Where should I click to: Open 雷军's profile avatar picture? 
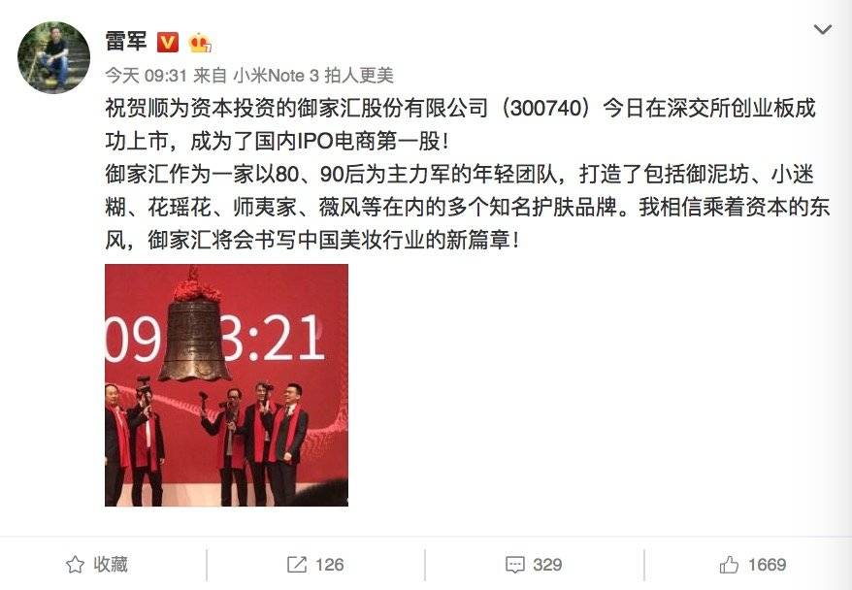coord(53,57)
